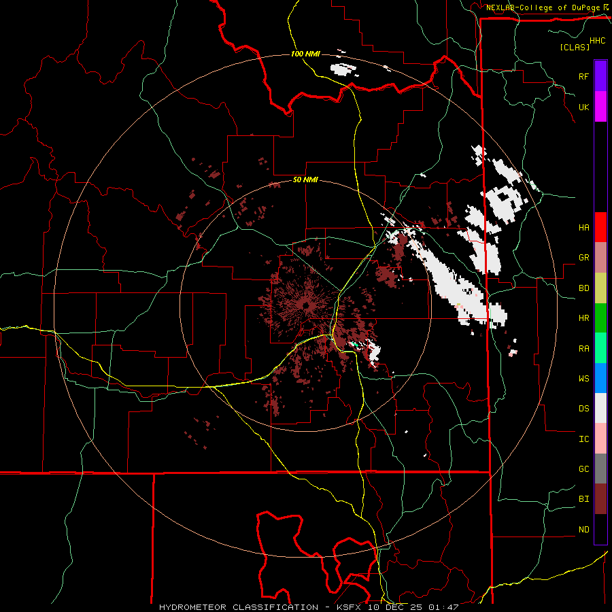
Task: Click the 50 NMI range ring label
Action: coord(305,180)
